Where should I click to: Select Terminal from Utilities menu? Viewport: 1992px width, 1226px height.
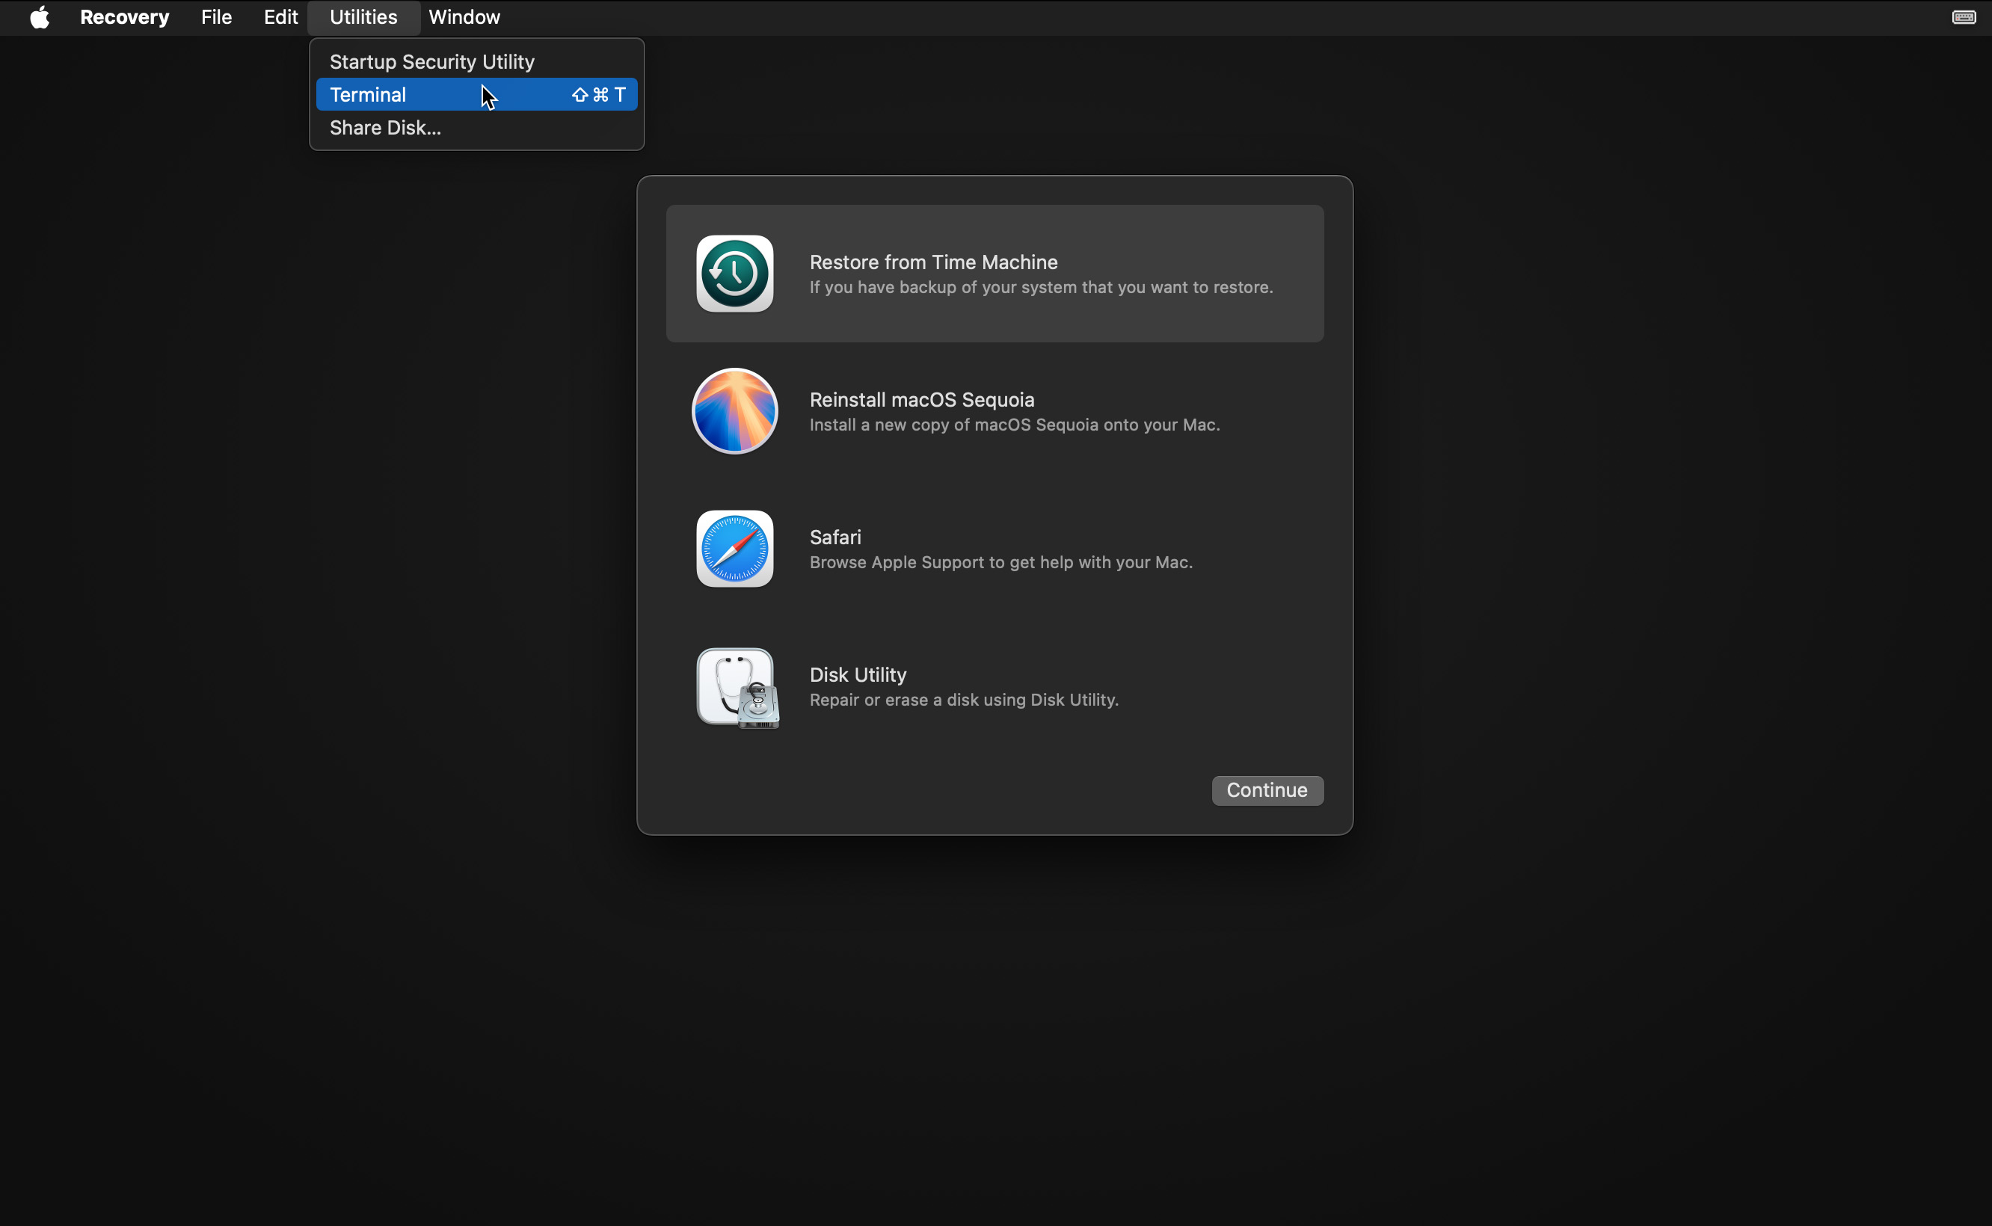pyautogui.click(x=367, y=94)
